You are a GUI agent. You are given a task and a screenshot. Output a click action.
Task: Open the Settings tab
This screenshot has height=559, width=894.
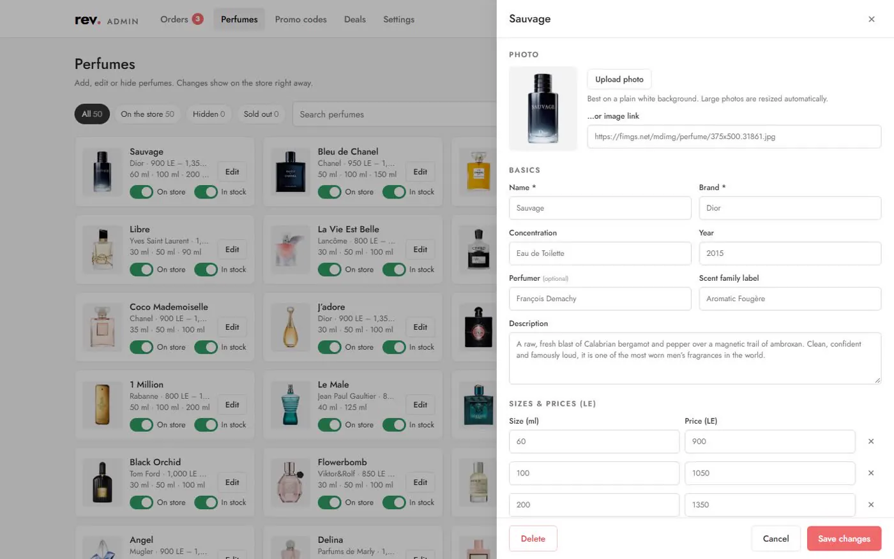click(398, 19)
